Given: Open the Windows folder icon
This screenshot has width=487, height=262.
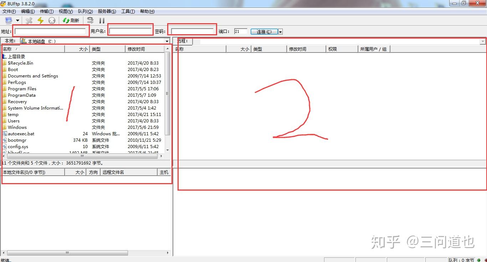Looking at the screenshot, I should coord(5,127).
